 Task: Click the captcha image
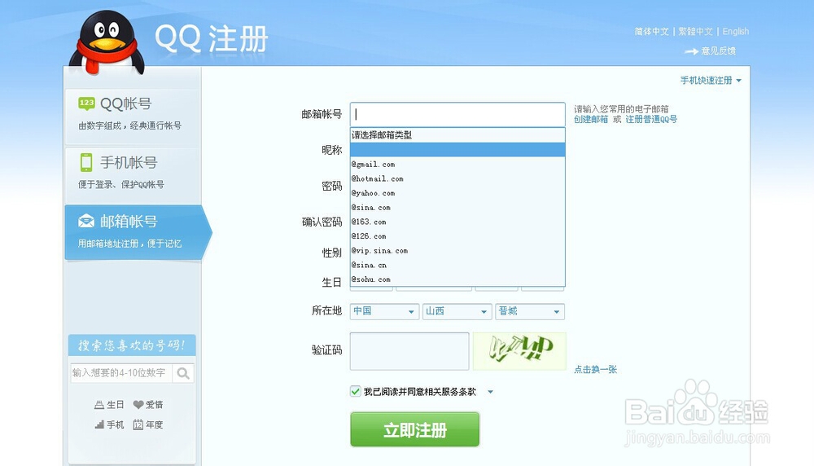519,351
